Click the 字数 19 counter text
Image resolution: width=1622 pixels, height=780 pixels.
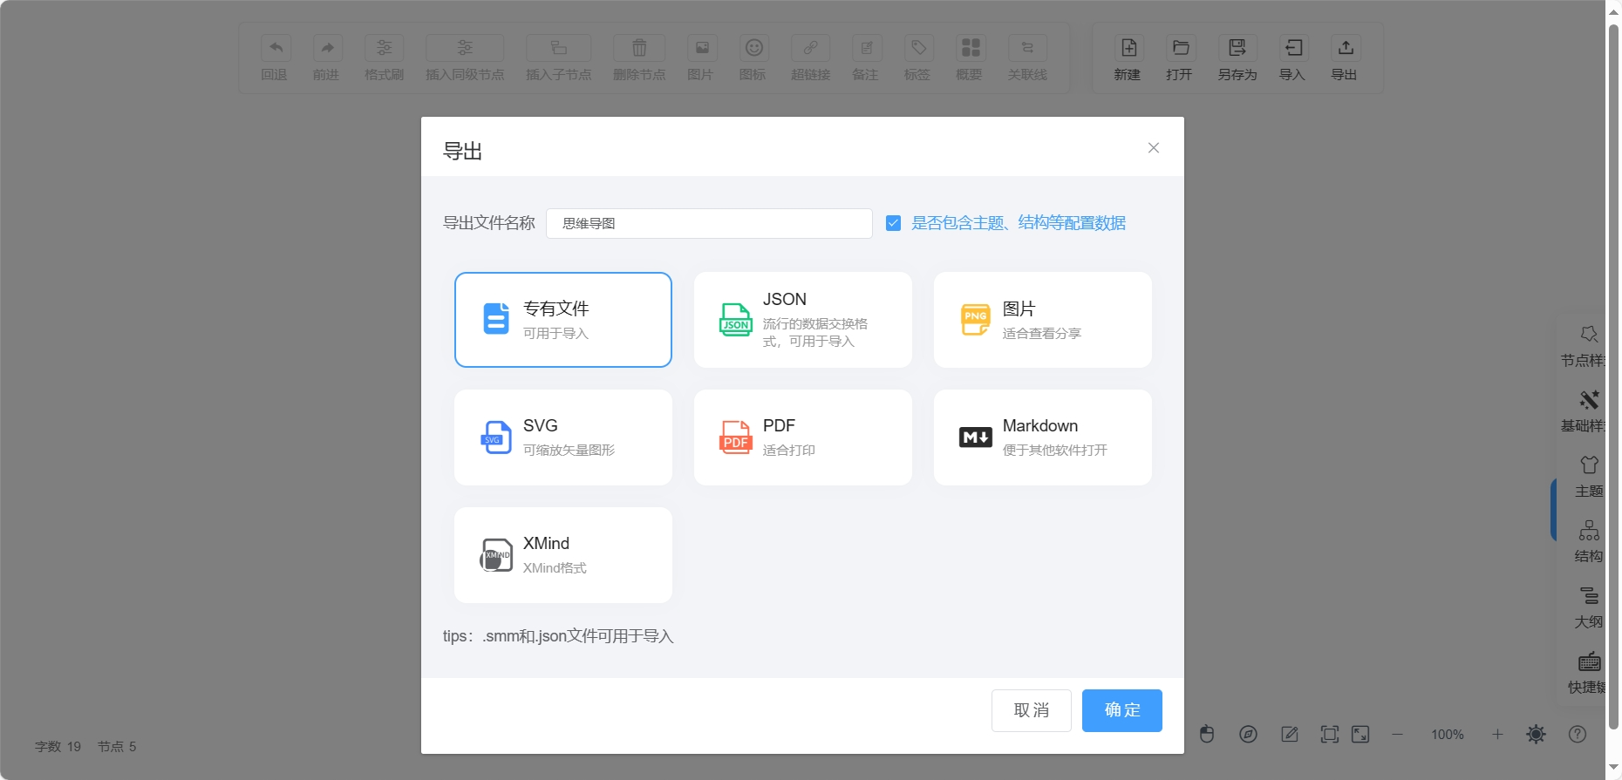(x=58, y=747)
